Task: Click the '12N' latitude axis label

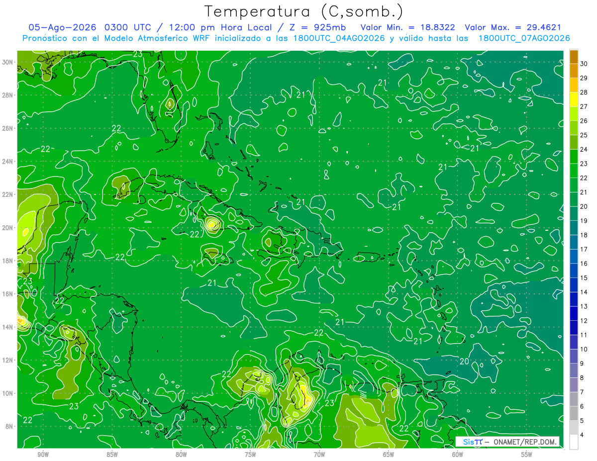Action: click(x=8, y=360)
